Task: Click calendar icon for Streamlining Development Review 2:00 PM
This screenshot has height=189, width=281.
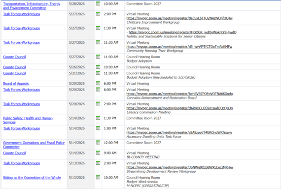Action: (98, 163)
